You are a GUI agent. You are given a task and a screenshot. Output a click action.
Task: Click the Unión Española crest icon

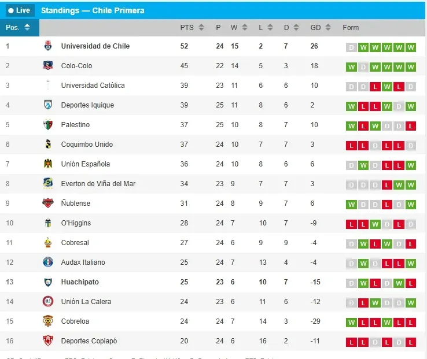point(48,164)
